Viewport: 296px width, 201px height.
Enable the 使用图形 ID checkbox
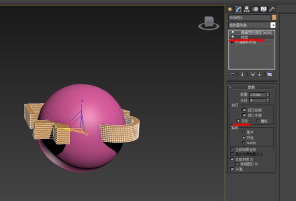(x=237, y=164)
